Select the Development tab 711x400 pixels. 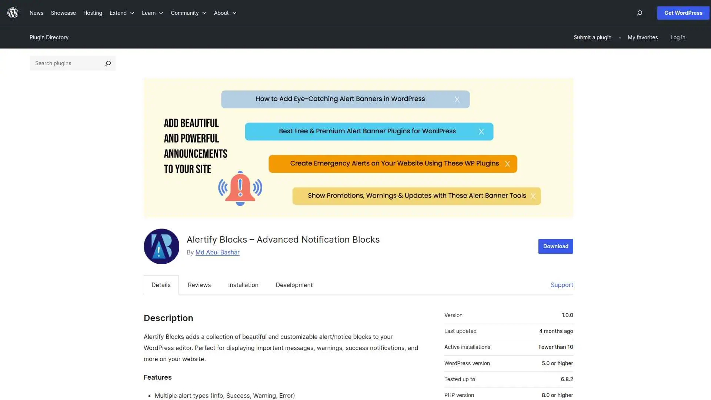click(294, 285)
